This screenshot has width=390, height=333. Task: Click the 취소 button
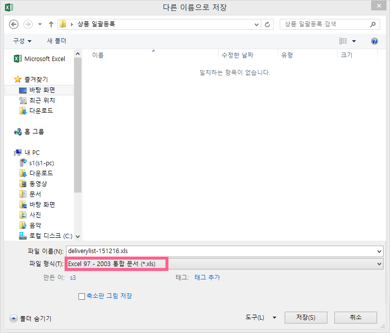[355, 318]
